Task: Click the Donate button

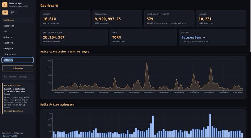Action: click(18, 68)
